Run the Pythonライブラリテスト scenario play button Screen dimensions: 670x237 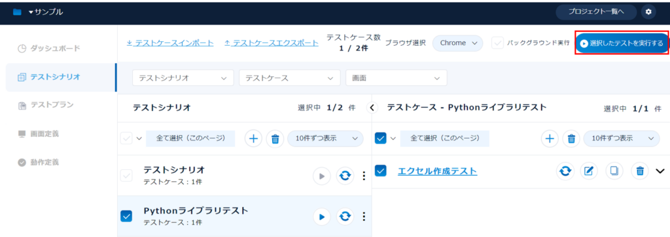click(x=322, y=217)
